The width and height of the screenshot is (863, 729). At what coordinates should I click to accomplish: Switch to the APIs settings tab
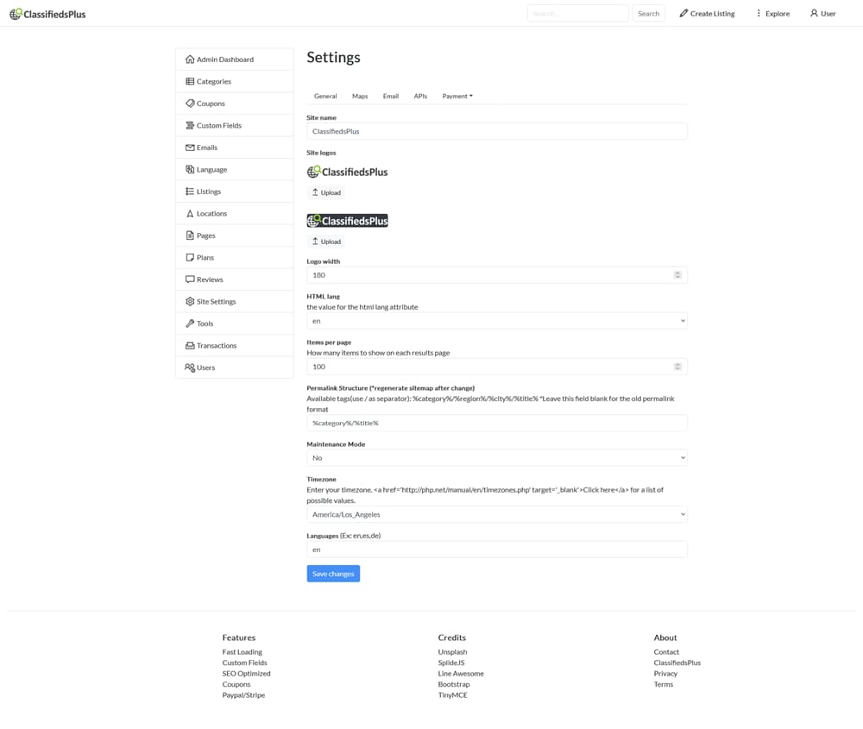(x=420, y=97)
